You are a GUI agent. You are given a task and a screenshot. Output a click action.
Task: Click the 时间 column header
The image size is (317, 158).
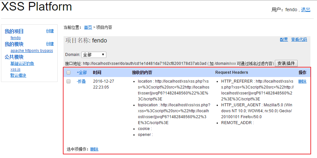point(97,72)
